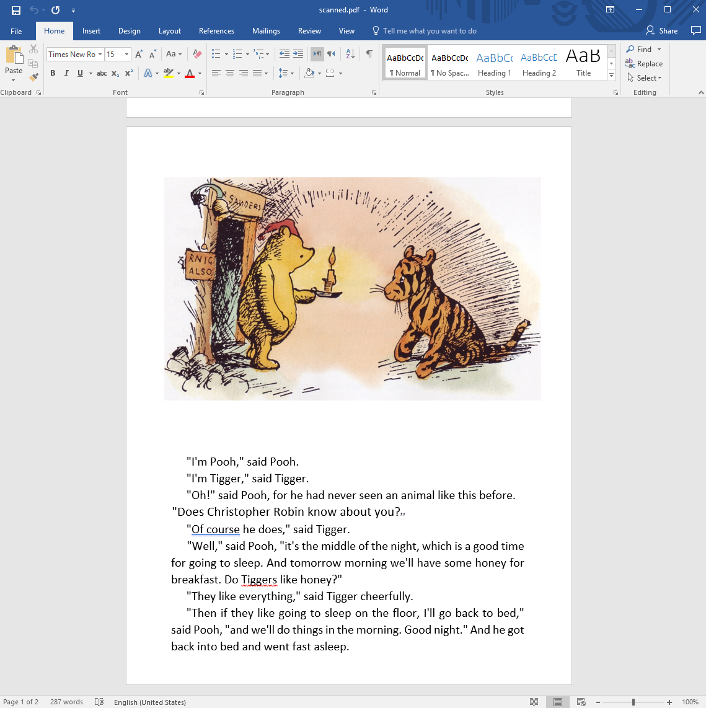The image size is (706, 708).
Task: Click the zoom in plus icon
Action: pyautogui.click(x=669, y=702)
